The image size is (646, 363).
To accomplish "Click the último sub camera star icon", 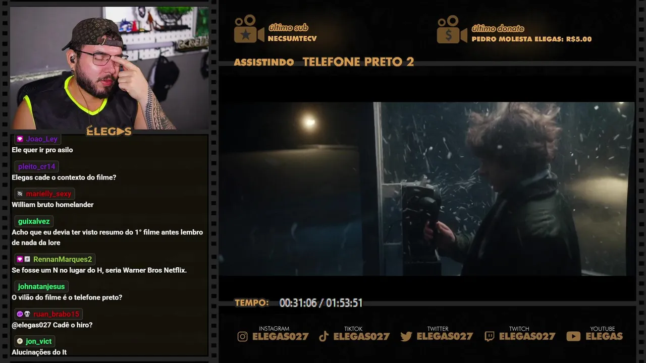I will (249, 29).
